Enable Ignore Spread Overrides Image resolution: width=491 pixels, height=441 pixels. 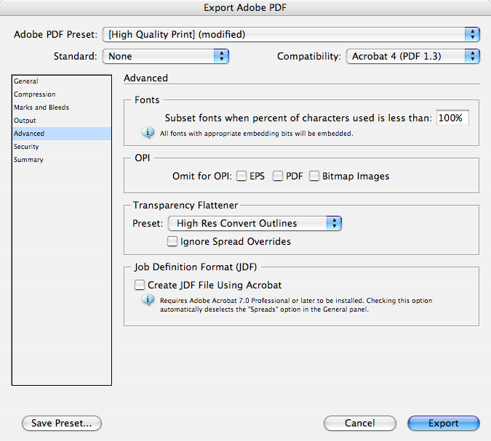point(172,241)
